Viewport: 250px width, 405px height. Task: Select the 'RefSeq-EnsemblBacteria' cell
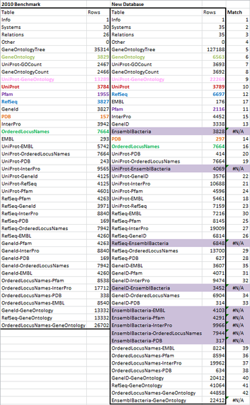click(156, 243)
